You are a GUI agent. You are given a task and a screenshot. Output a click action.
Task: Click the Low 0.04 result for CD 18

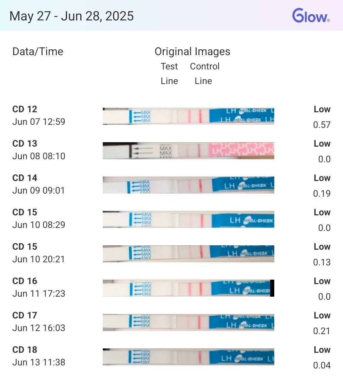pyautogui.click(x=322, y=358)
